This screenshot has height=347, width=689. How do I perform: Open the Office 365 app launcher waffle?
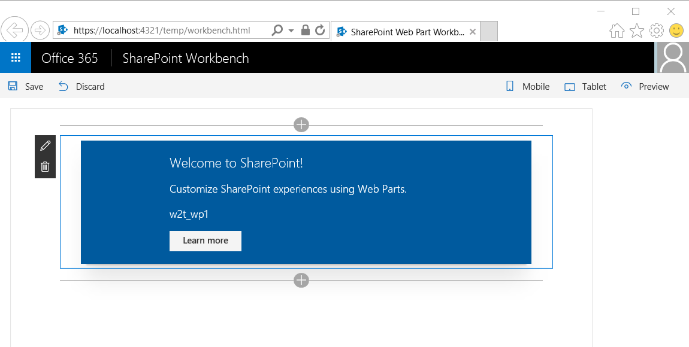pyautogui.click(x=16, y=57)
